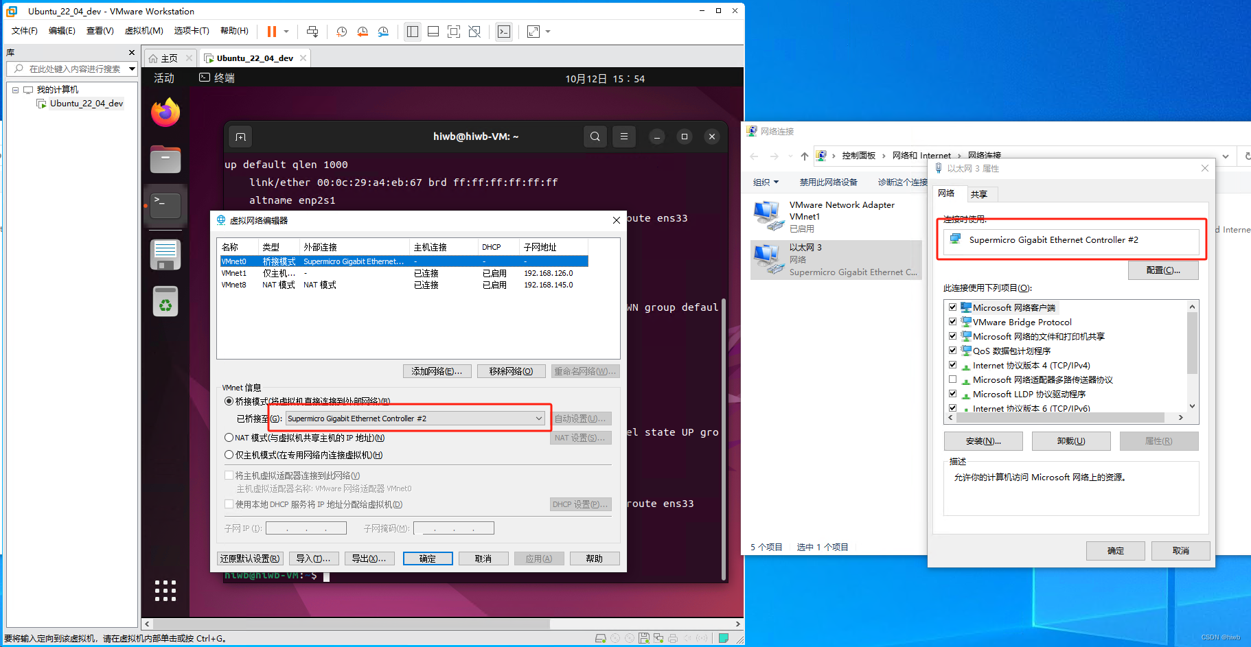Open the text editor icon in Ubuntu dock
The height and width of the screenshot is (647, 1251).
coord(165,255)
